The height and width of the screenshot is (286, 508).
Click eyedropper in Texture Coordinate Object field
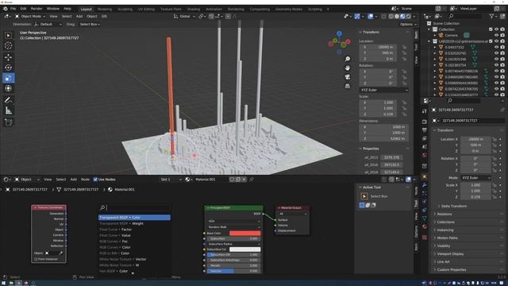coord(60,253)
